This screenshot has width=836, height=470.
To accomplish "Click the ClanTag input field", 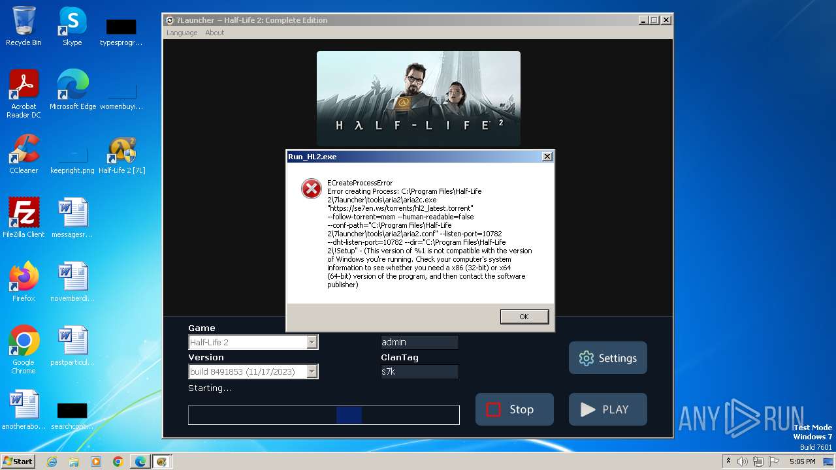I will [x=419, y=371].
